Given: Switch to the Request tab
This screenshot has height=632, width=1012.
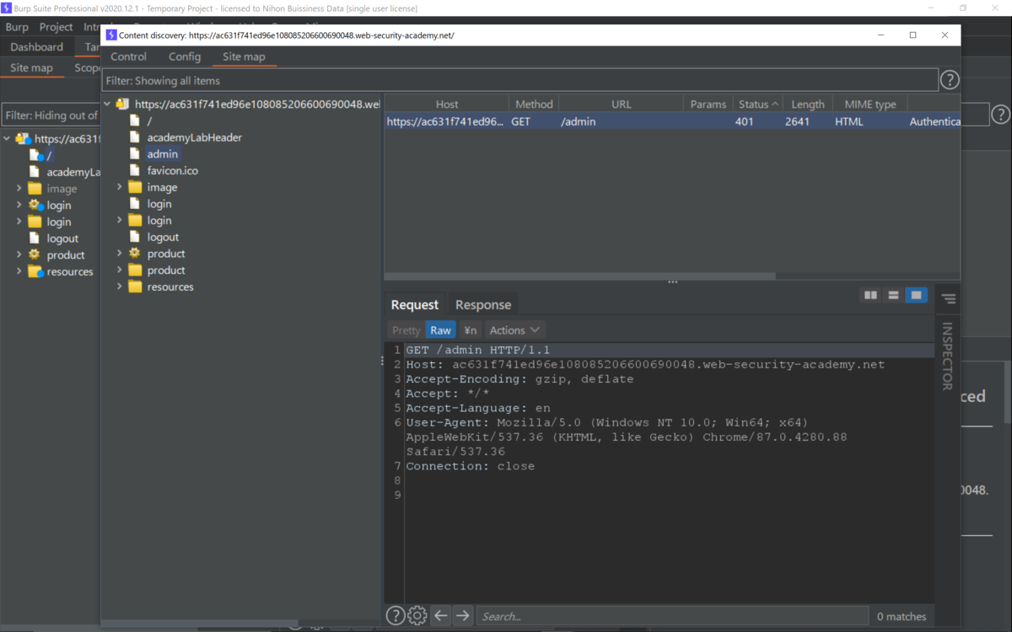Looking at the screenshot, I should (x=415, y=305).
